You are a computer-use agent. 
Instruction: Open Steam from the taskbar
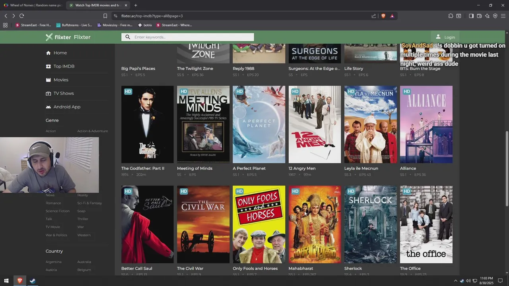click(x=33, y=281)
